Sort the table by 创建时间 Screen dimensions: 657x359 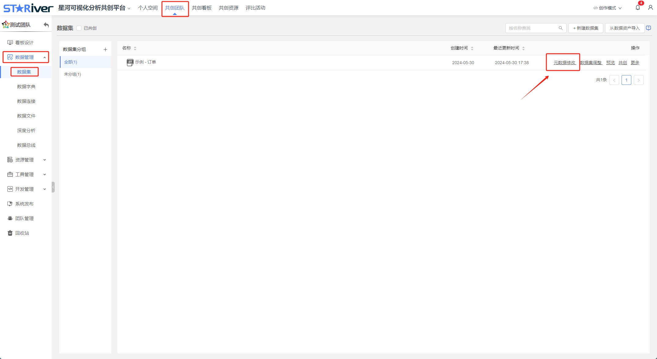pos(472,48)
